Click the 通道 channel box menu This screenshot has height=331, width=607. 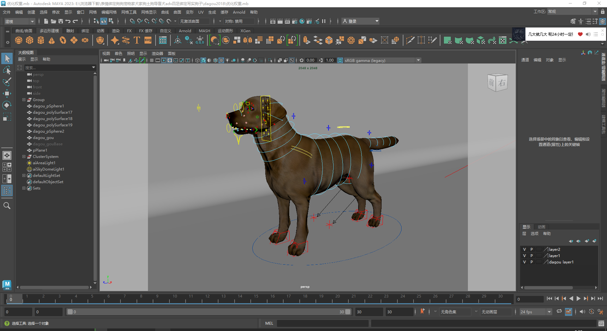tap(525, 60)
